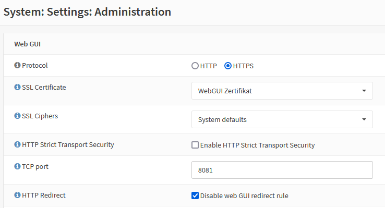The image size is (385, 208).
Task: Click the TCP port field showing 8081
Action: pyautogui.click(x=282, y=170)
